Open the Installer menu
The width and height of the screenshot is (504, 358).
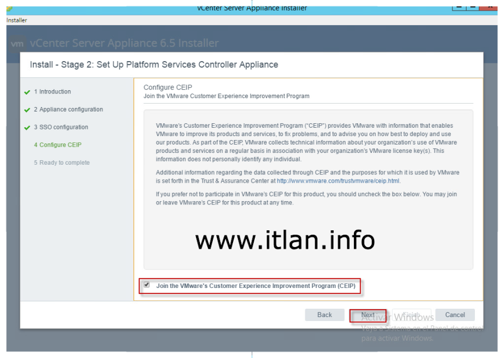[17, 20]
